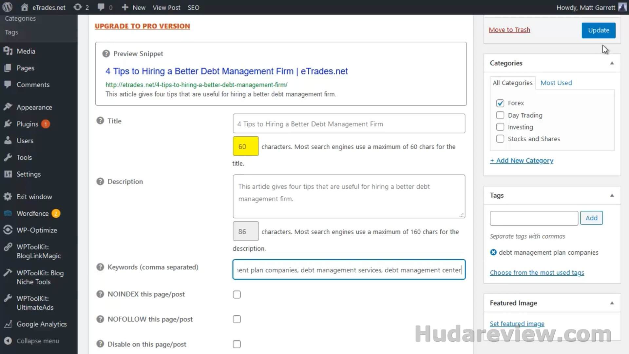Open WPToolKit UltimateAds wrench icon
The image size is (629, 354).
8,299
